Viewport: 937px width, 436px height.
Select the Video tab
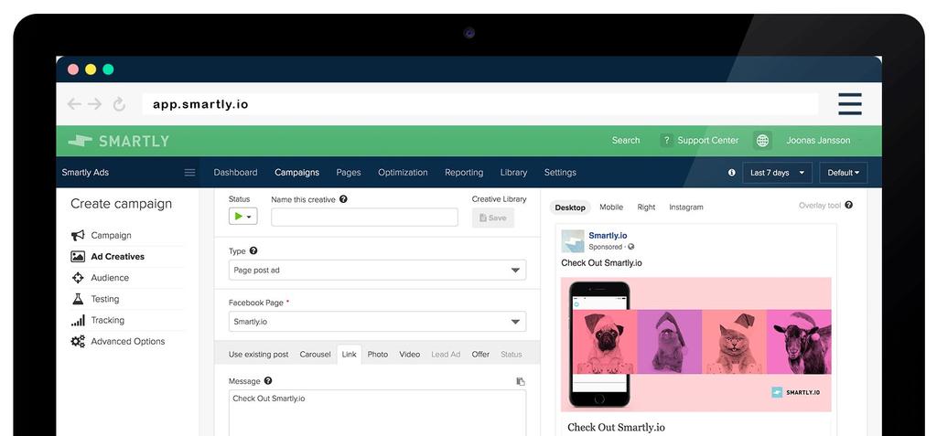pos(409,354)
